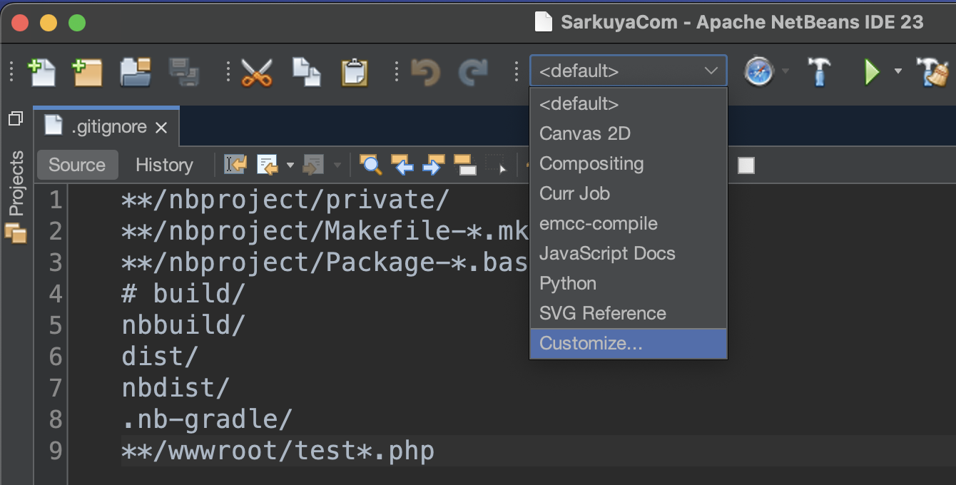Select Compositing configuration
The image size is (956, 485).
(x=629, y=163)
